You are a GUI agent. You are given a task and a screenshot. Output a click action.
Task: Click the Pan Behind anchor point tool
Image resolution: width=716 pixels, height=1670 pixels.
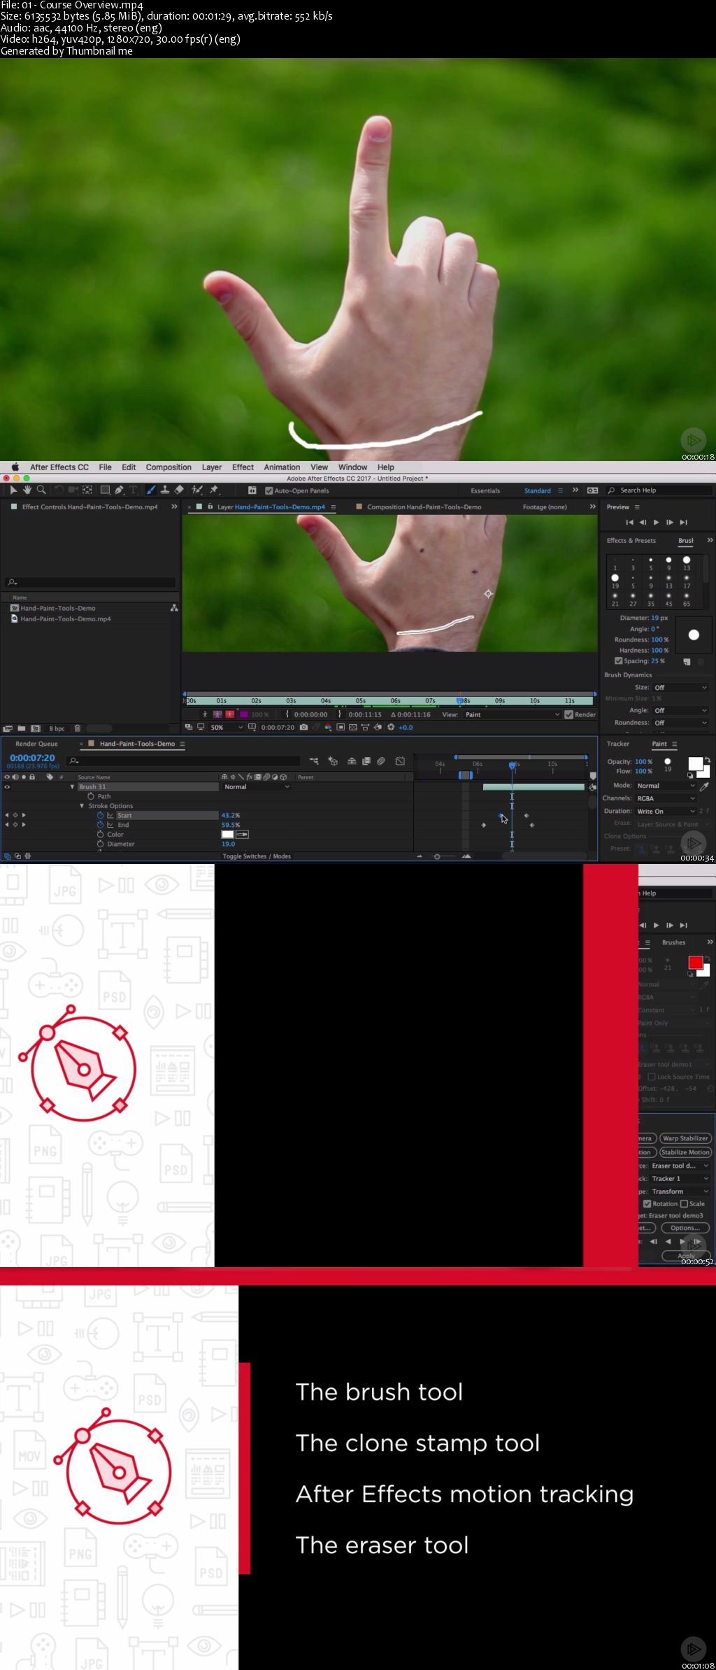(x=87, y=490)
